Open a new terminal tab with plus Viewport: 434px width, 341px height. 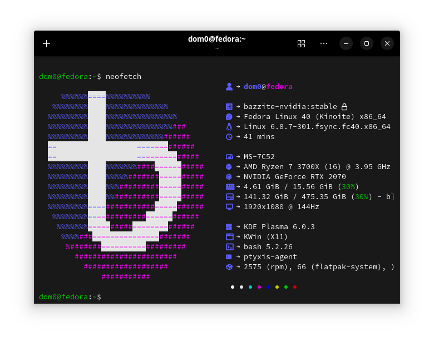(47, 44)
